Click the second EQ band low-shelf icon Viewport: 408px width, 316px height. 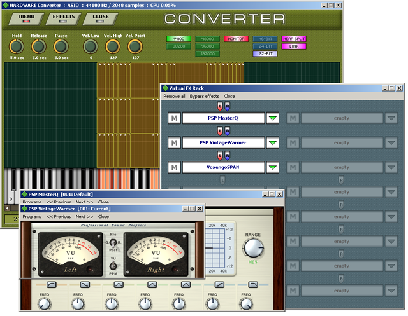coord(85,285)
